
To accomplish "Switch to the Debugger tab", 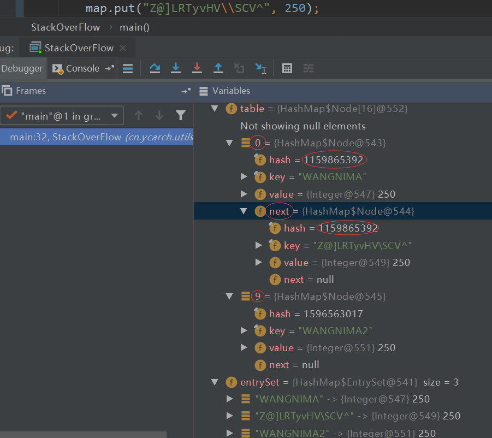I will (x=22, y=68).
